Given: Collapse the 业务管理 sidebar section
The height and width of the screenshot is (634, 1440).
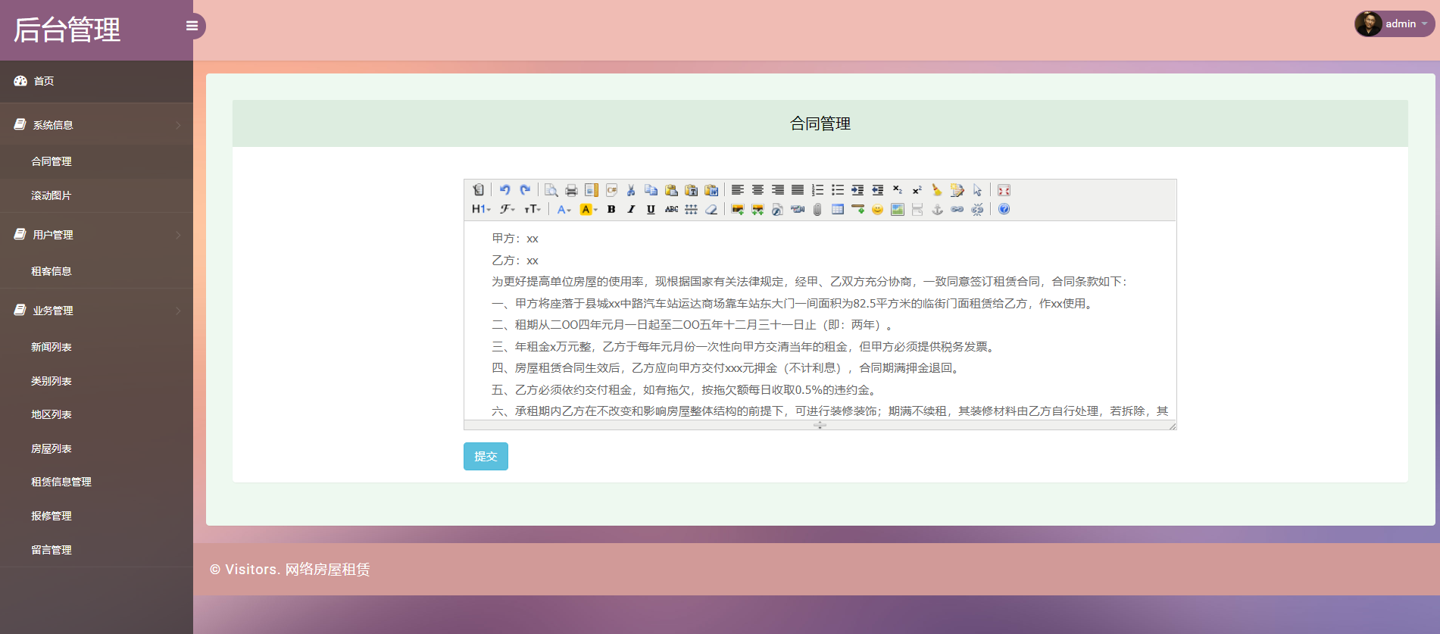Looking at the screenshot, I should [96, 311].
